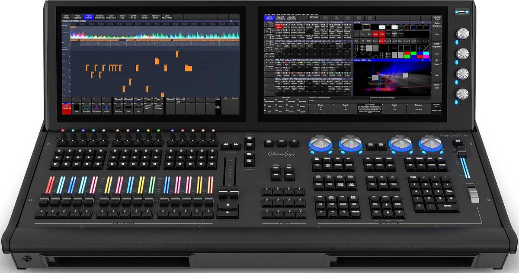The width and height of the screenshot is (519, 273).
Task: Tap the FULL key on keypad
Action: coord(449,193)
